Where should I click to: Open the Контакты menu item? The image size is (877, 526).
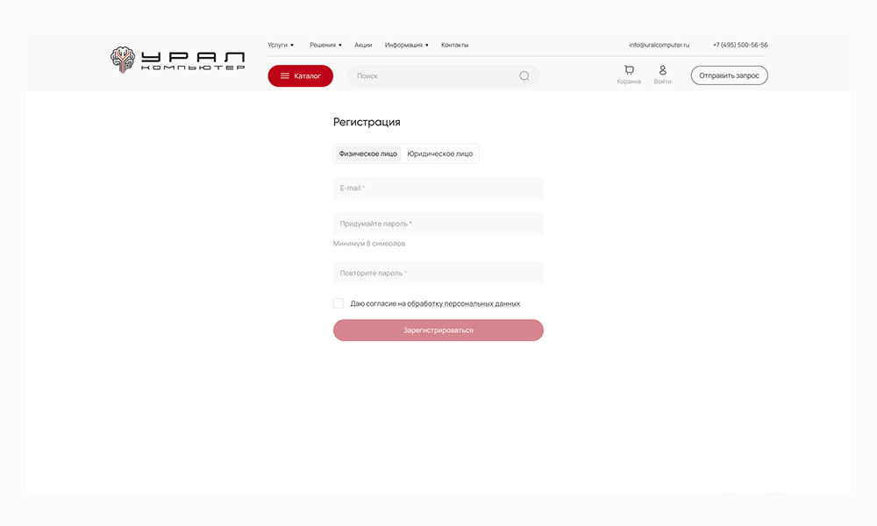[454, 45]
